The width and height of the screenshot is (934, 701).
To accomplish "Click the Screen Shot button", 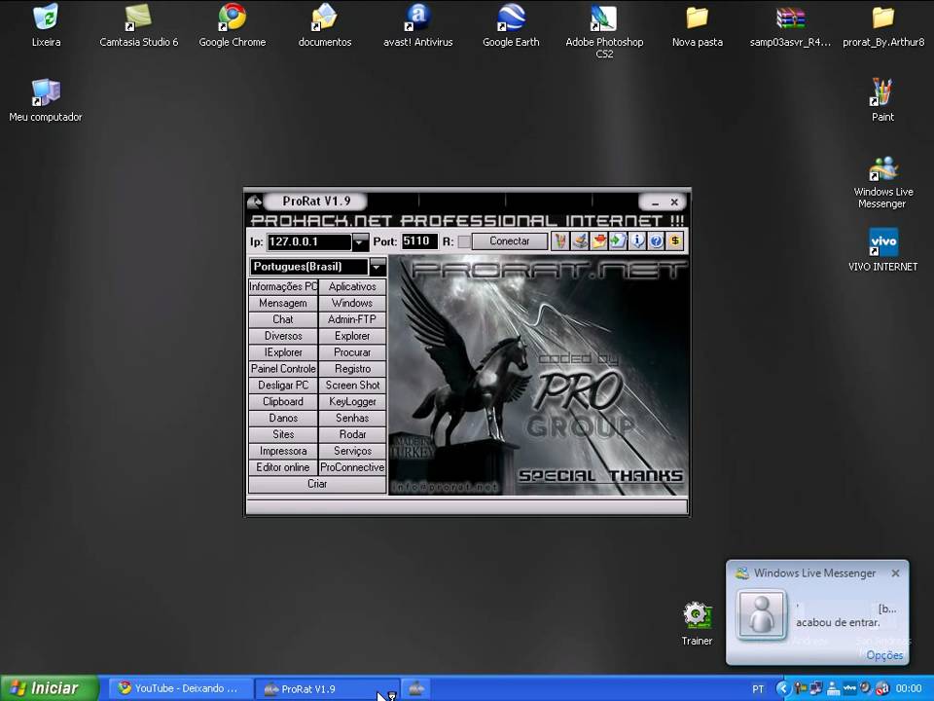I will tap(352, 386).
